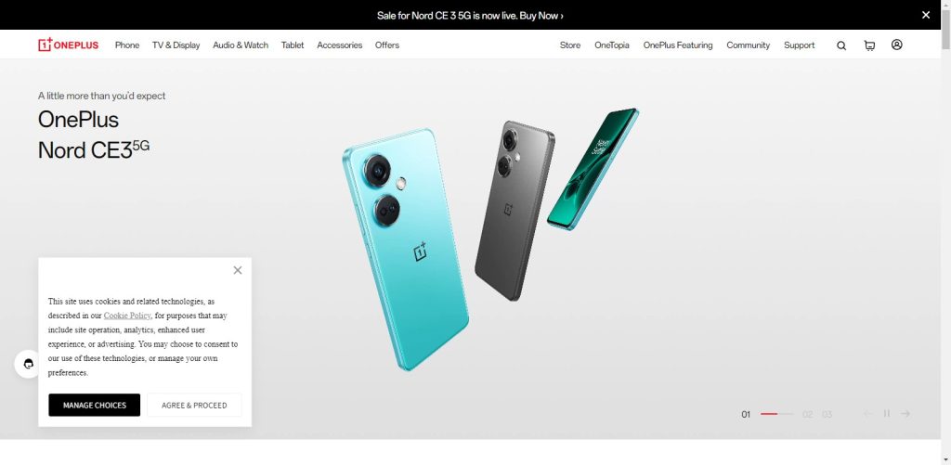Image resolution: width=951 pixels, height=465 pixels.
Task: Open the Accessories menu item
Action: click(x=340, y=45)
